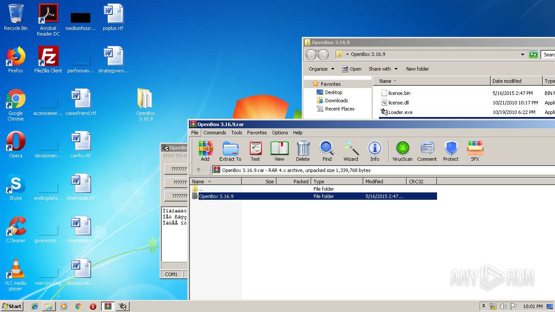Image resolution: width=555 pixels, height=312 pixels.
Task: Open CCleaner desktop shortcut
Action: coord(16,230)
